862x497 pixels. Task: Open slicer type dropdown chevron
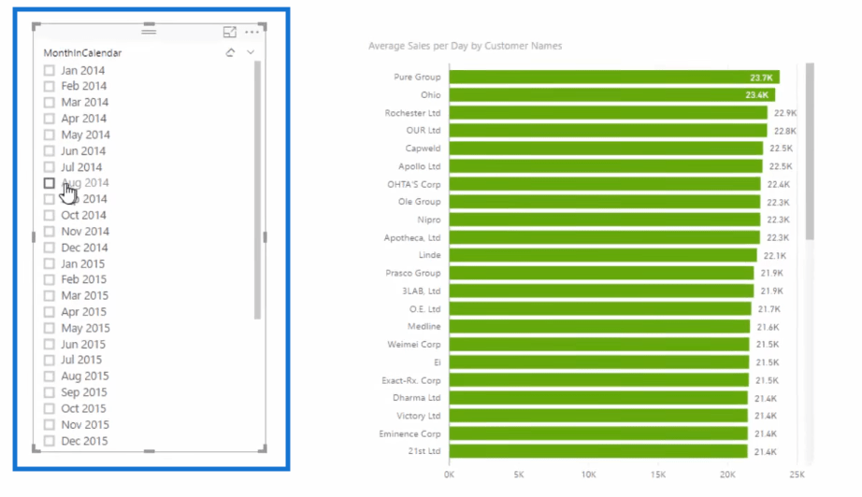pos(251,53)
